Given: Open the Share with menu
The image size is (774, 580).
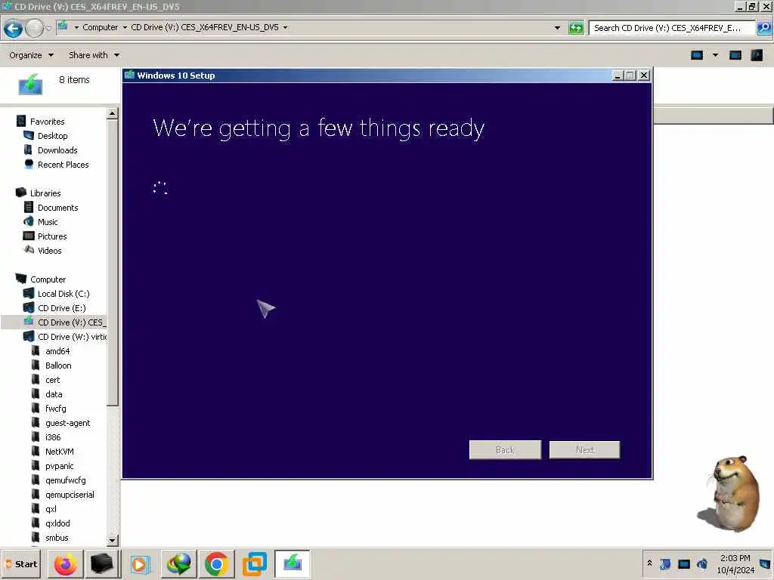Looking at the screenshot, I should coord(94,55).
